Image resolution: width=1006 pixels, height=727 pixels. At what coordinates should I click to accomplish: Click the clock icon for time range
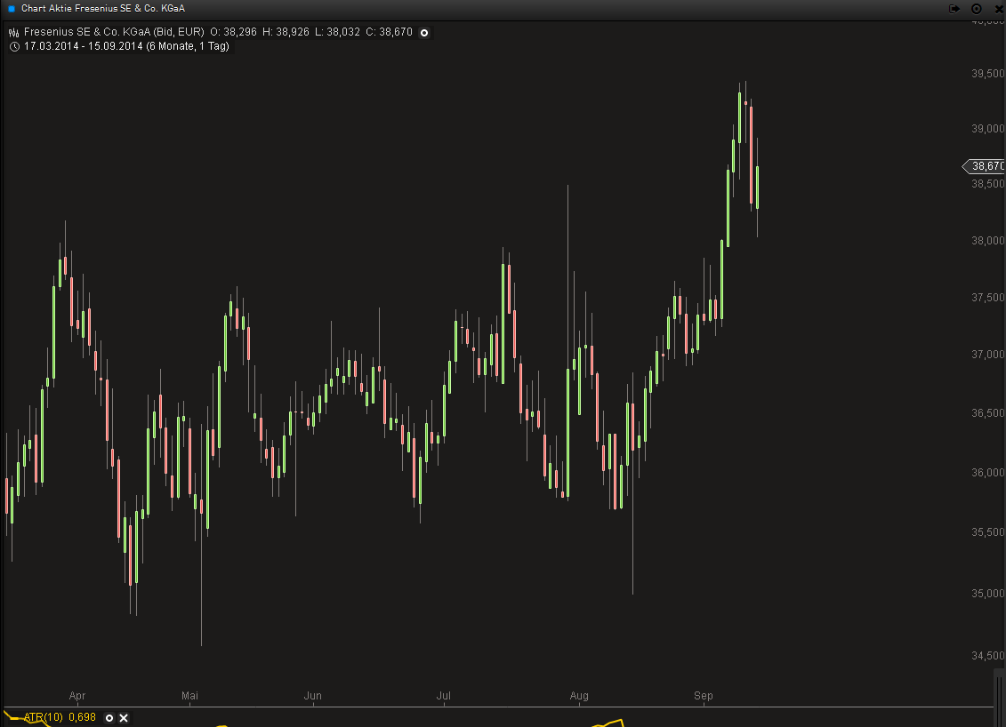tap(13, 46)
